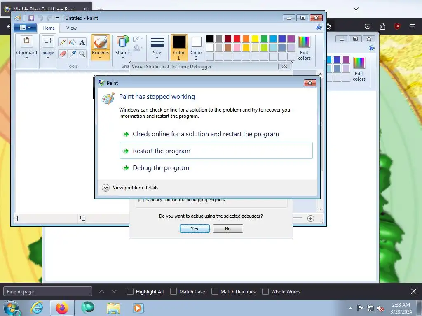Screen dimensions: 422x316
Task: Click the uBlock Origin icon
Action: click(397, 26)
